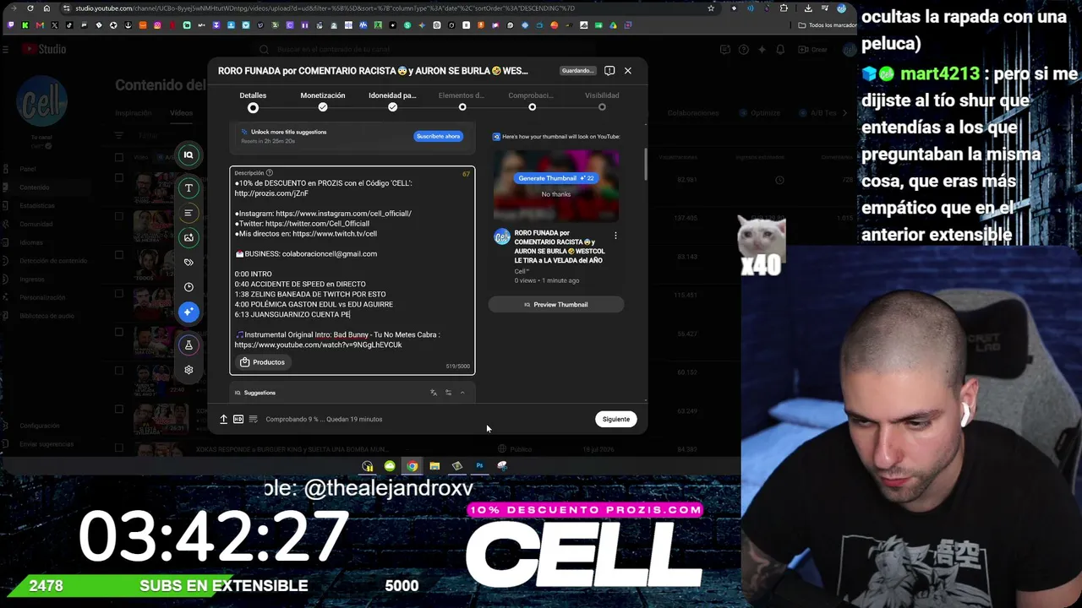Open Panel in Studio sidebar
The image size is (1082, 608).
coord(28,169)
